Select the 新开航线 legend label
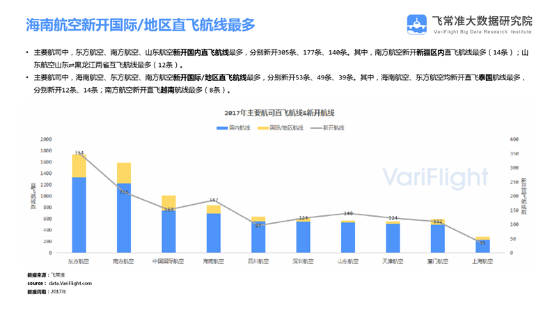557x317 pixels. coord(334,128)
